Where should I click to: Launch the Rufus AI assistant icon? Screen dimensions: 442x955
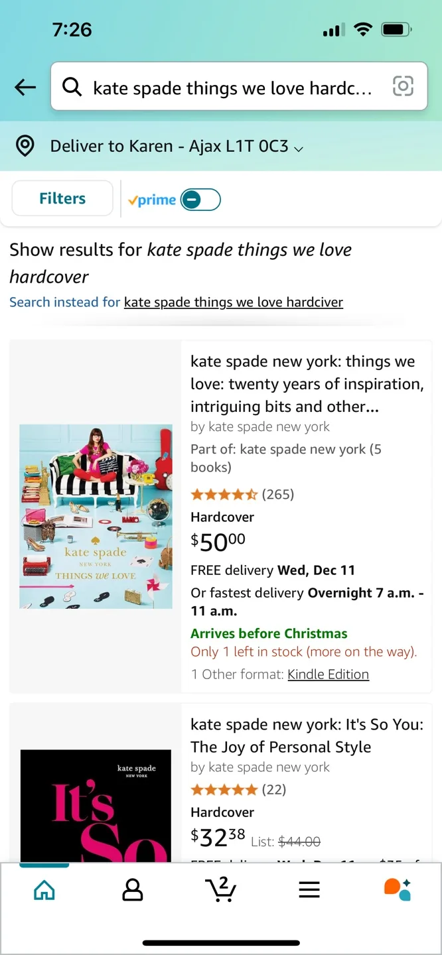(396, 890)
